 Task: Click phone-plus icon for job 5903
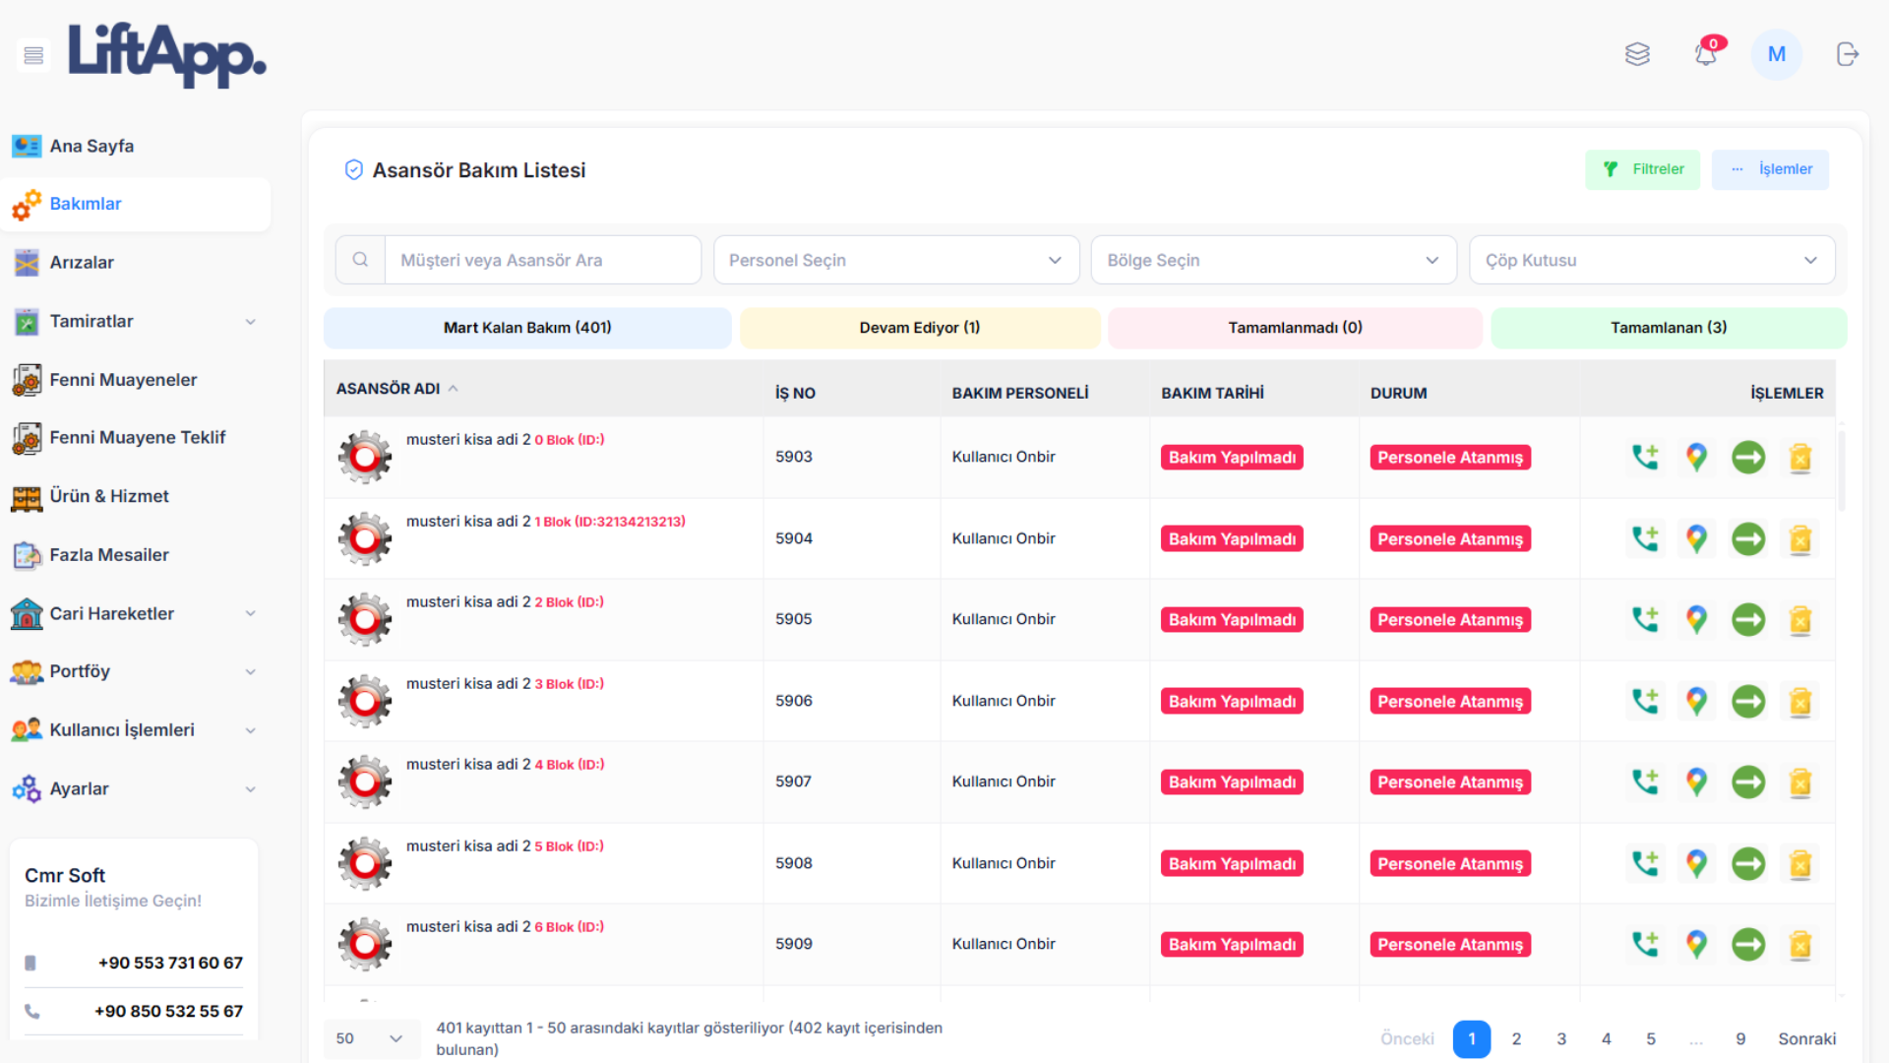(x=1645, y=457)
